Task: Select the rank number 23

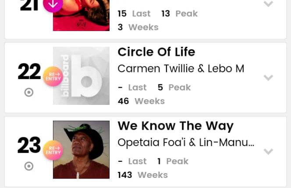Action: [29, 146]
